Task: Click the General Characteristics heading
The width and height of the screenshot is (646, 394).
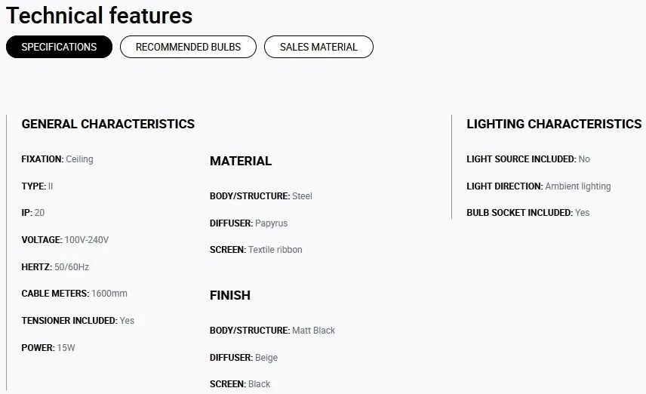Action: [108, 124]
